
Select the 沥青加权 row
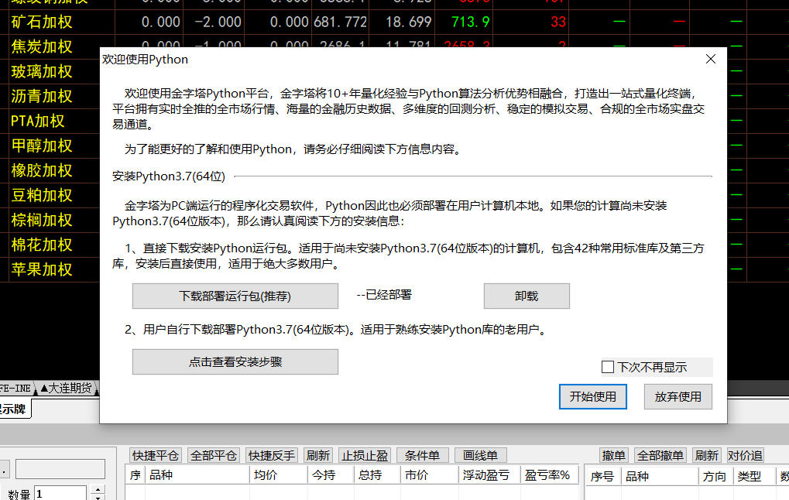(42, 96)
